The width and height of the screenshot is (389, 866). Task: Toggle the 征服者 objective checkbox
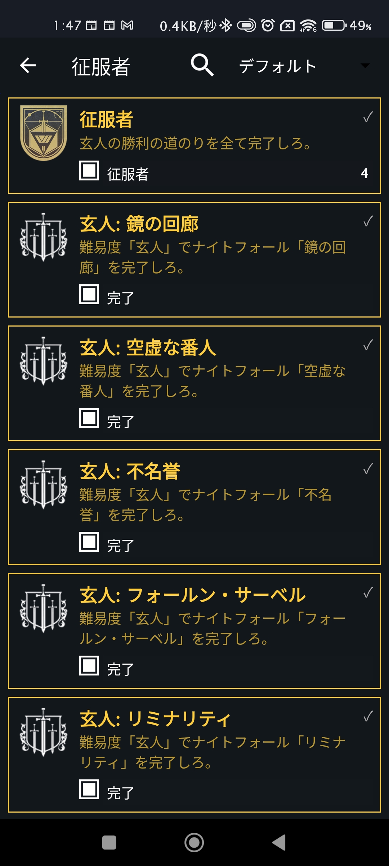tap(89, 170)
